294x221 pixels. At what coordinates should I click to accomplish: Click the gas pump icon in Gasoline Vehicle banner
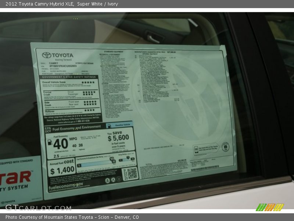109,125
